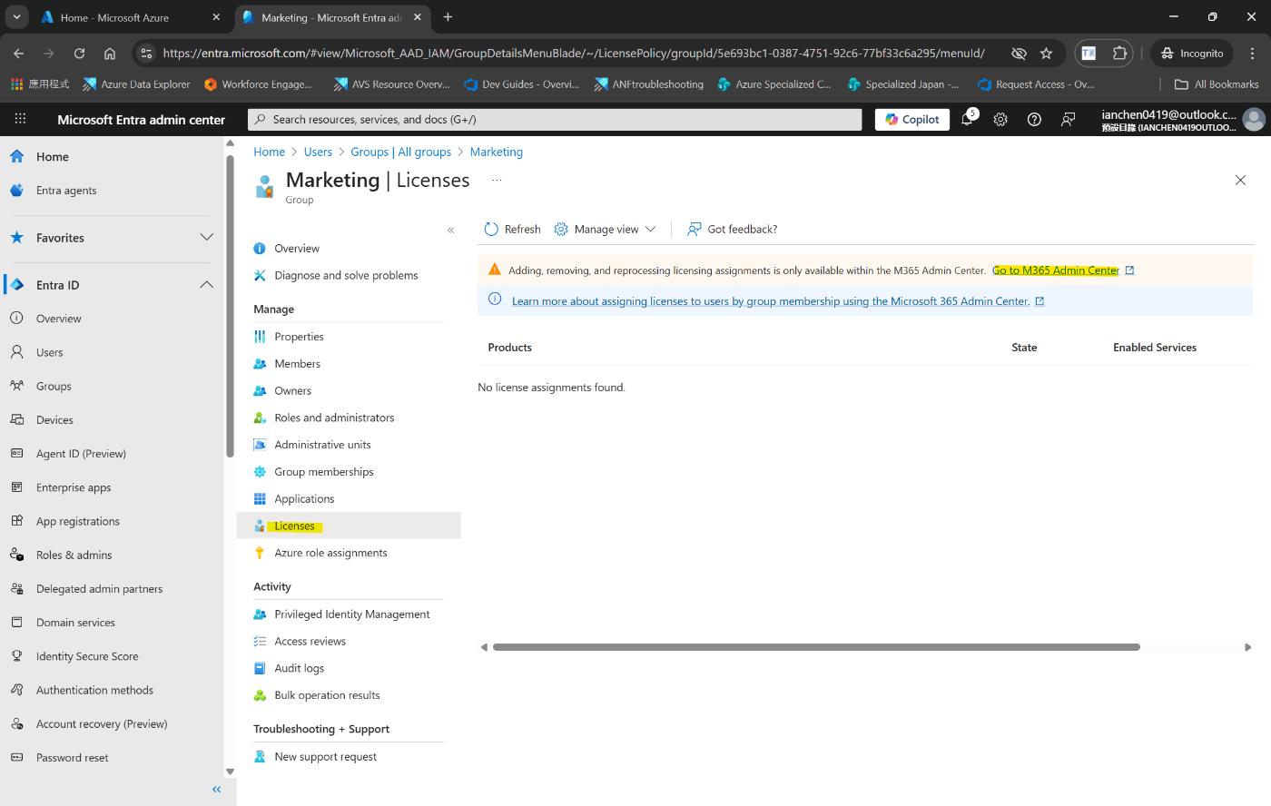1271x806 pixels.
Task: Collapse the left navigation sidebar
Action: [x=216, y=790]
